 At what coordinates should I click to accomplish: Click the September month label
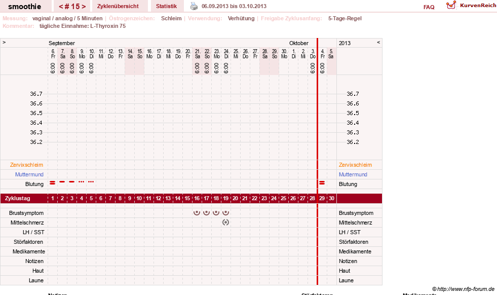pos(62,43)
